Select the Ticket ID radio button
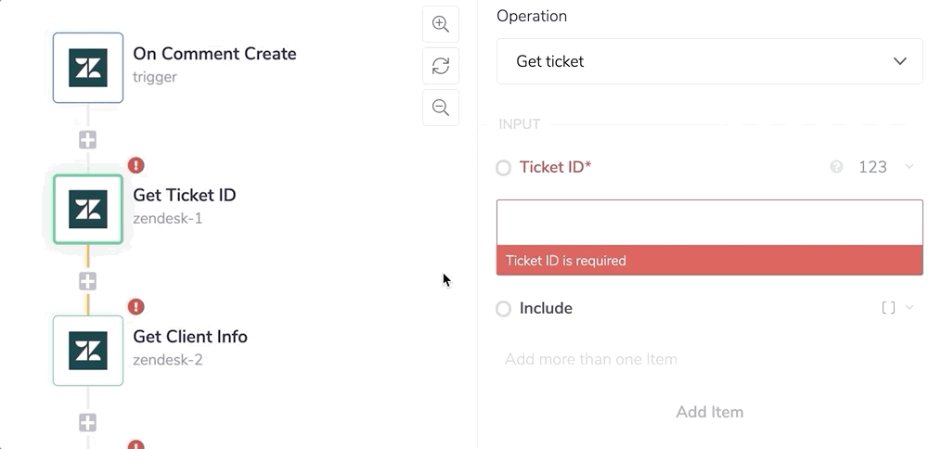This screenshot has width=941, height=449. click(x=503, y=168)
